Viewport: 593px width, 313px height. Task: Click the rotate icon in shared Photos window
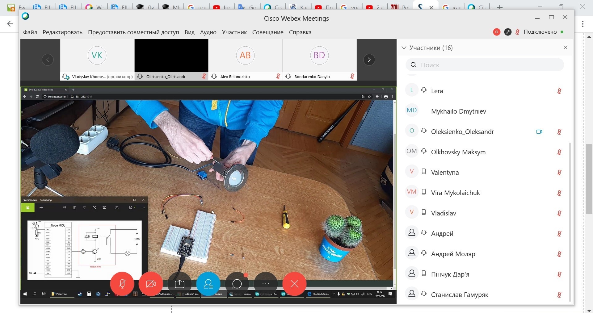coord(95,208)
